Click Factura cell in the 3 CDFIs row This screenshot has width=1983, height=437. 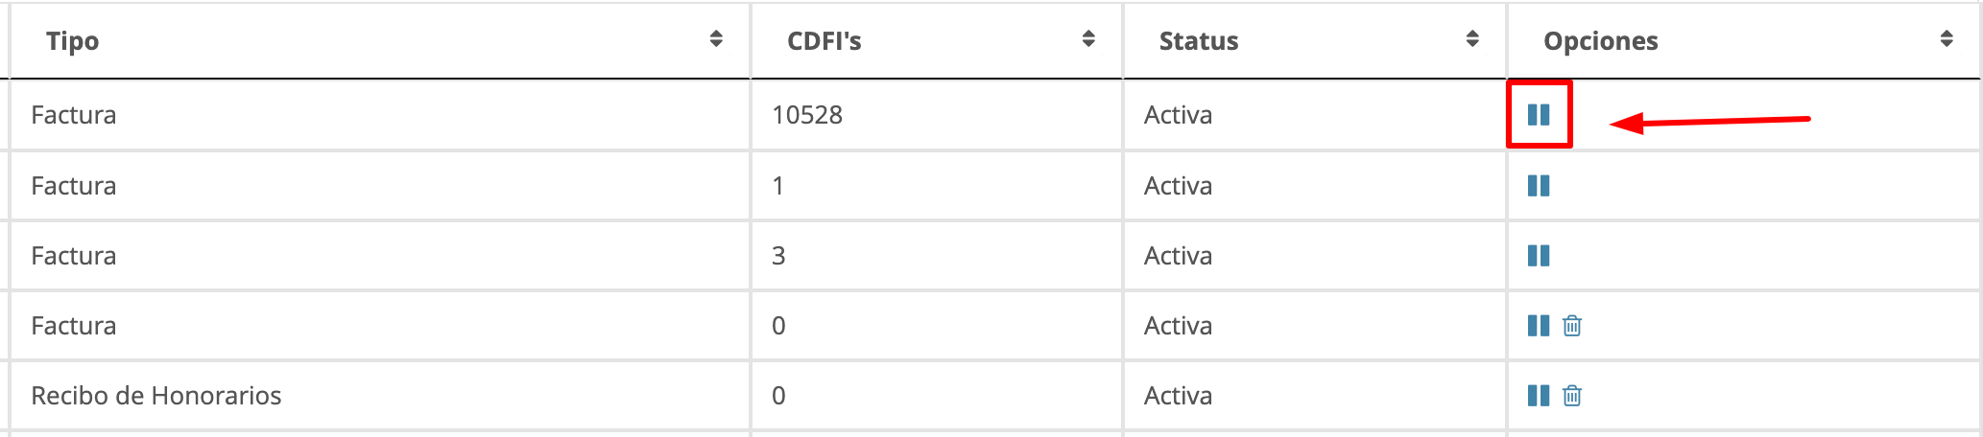(74, 256)
